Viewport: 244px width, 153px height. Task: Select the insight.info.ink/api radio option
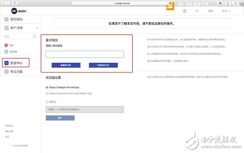(x=47, y=88)
